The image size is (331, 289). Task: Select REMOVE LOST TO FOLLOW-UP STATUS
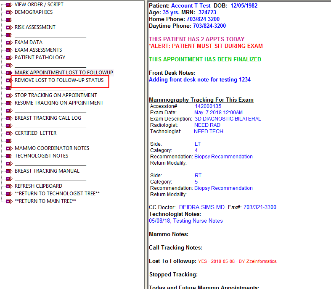(x=59, y=80)
